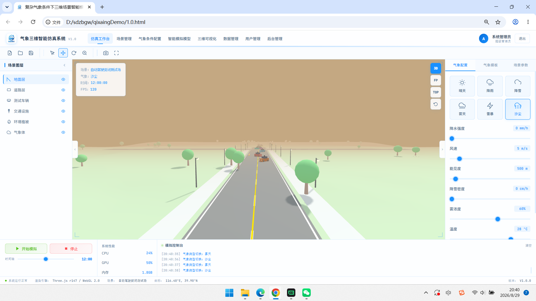The width and height of the screenshot is (536, 301).
Task: Click the save disk icon
Action: click(x=31, y=53)
